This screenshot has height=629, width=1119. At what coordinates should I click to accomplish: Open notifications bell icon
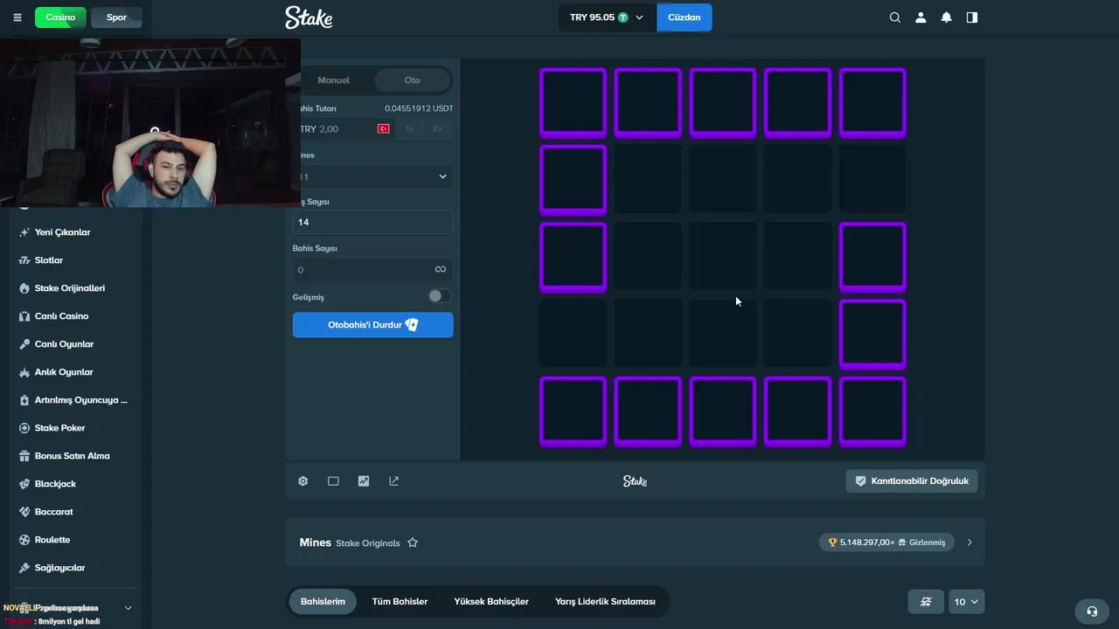[x=946, y=17]
